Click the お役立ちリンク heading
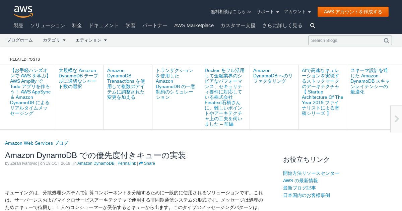402x211 pixels. (x=307, y=159)
